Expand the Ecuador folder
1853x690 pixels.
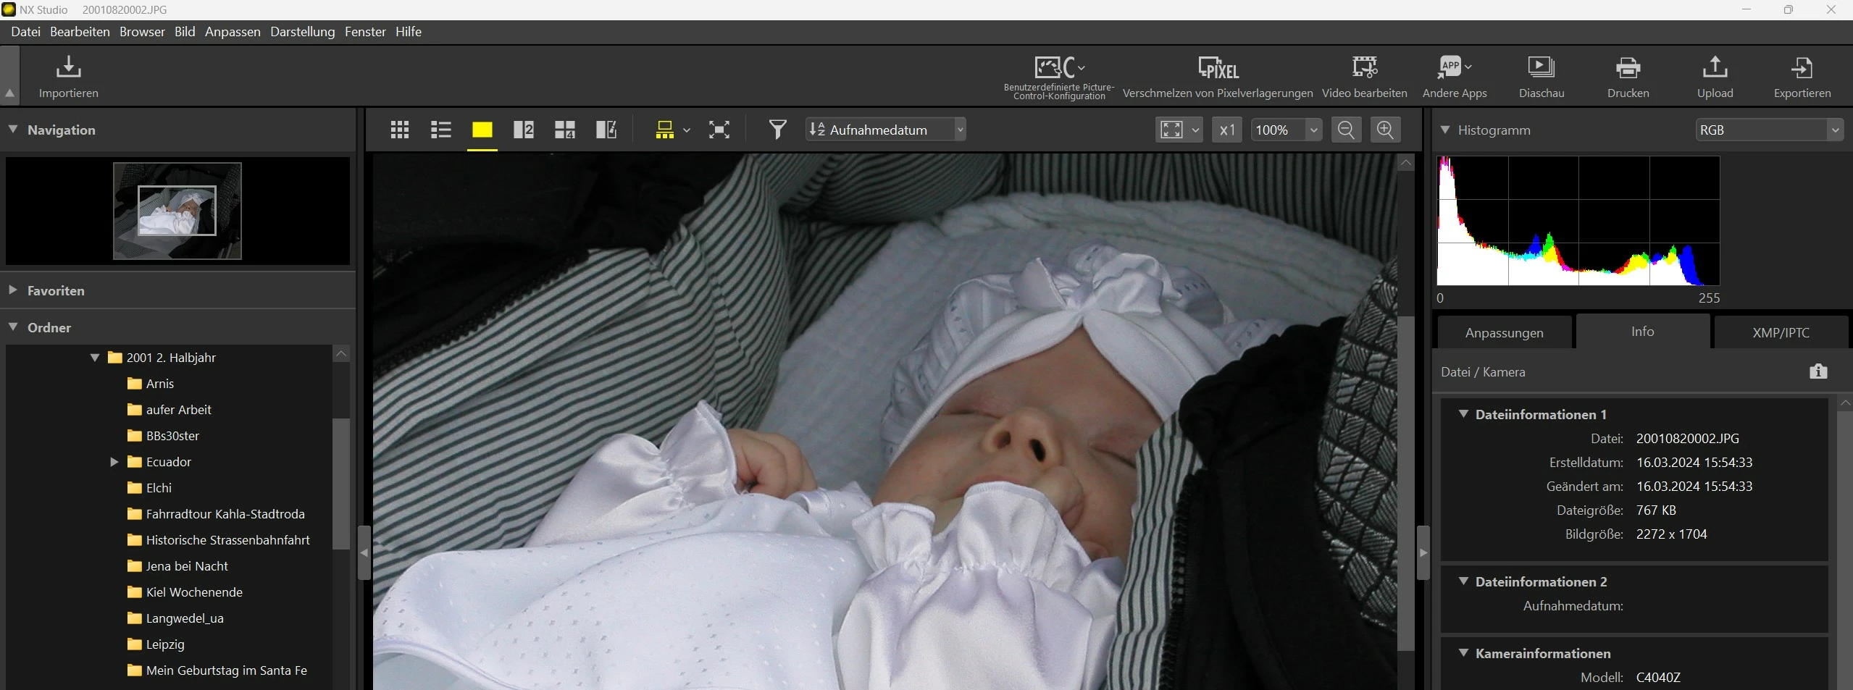tap(114, 461)
